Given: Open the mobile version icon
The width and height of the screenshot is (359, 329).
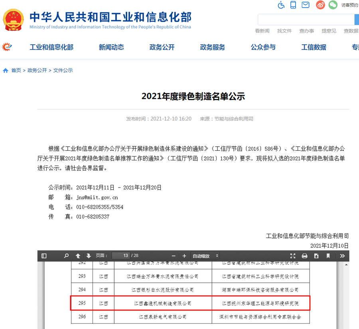Looking at the screenshot, I should click(x=293, y=5).
